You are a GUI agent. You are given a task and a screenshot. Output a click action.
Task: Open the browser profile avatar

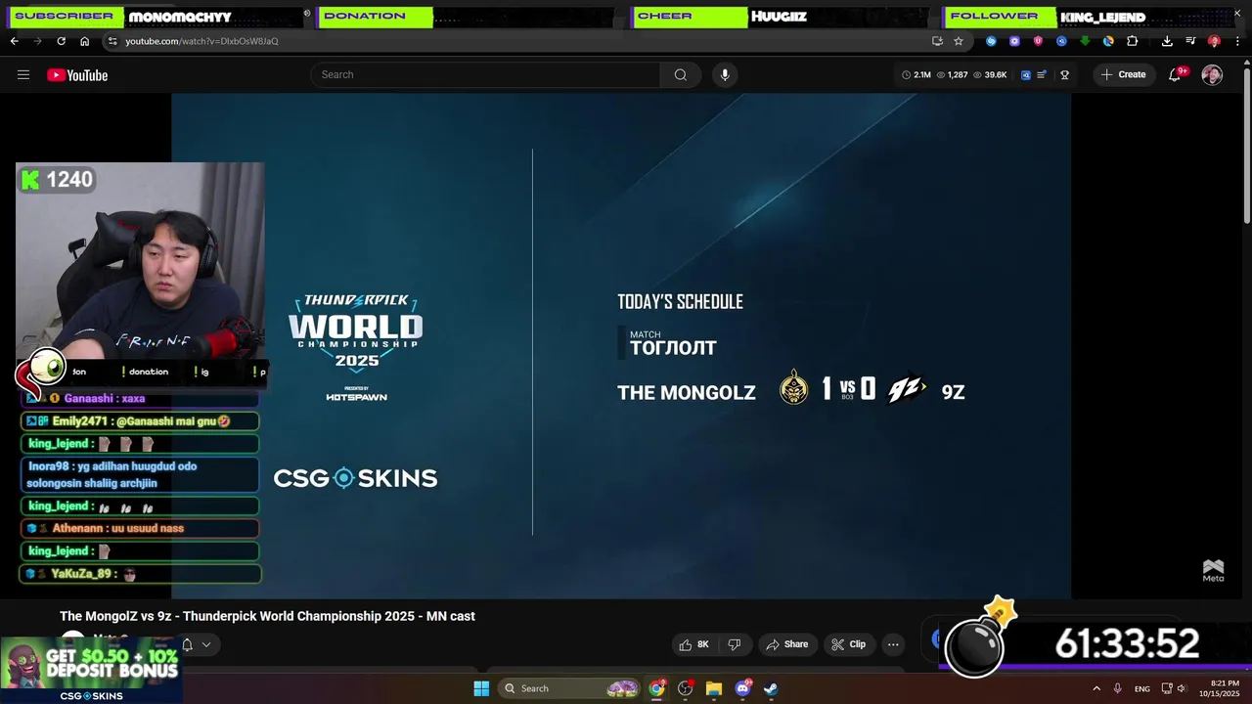[x=1214, y=41]
